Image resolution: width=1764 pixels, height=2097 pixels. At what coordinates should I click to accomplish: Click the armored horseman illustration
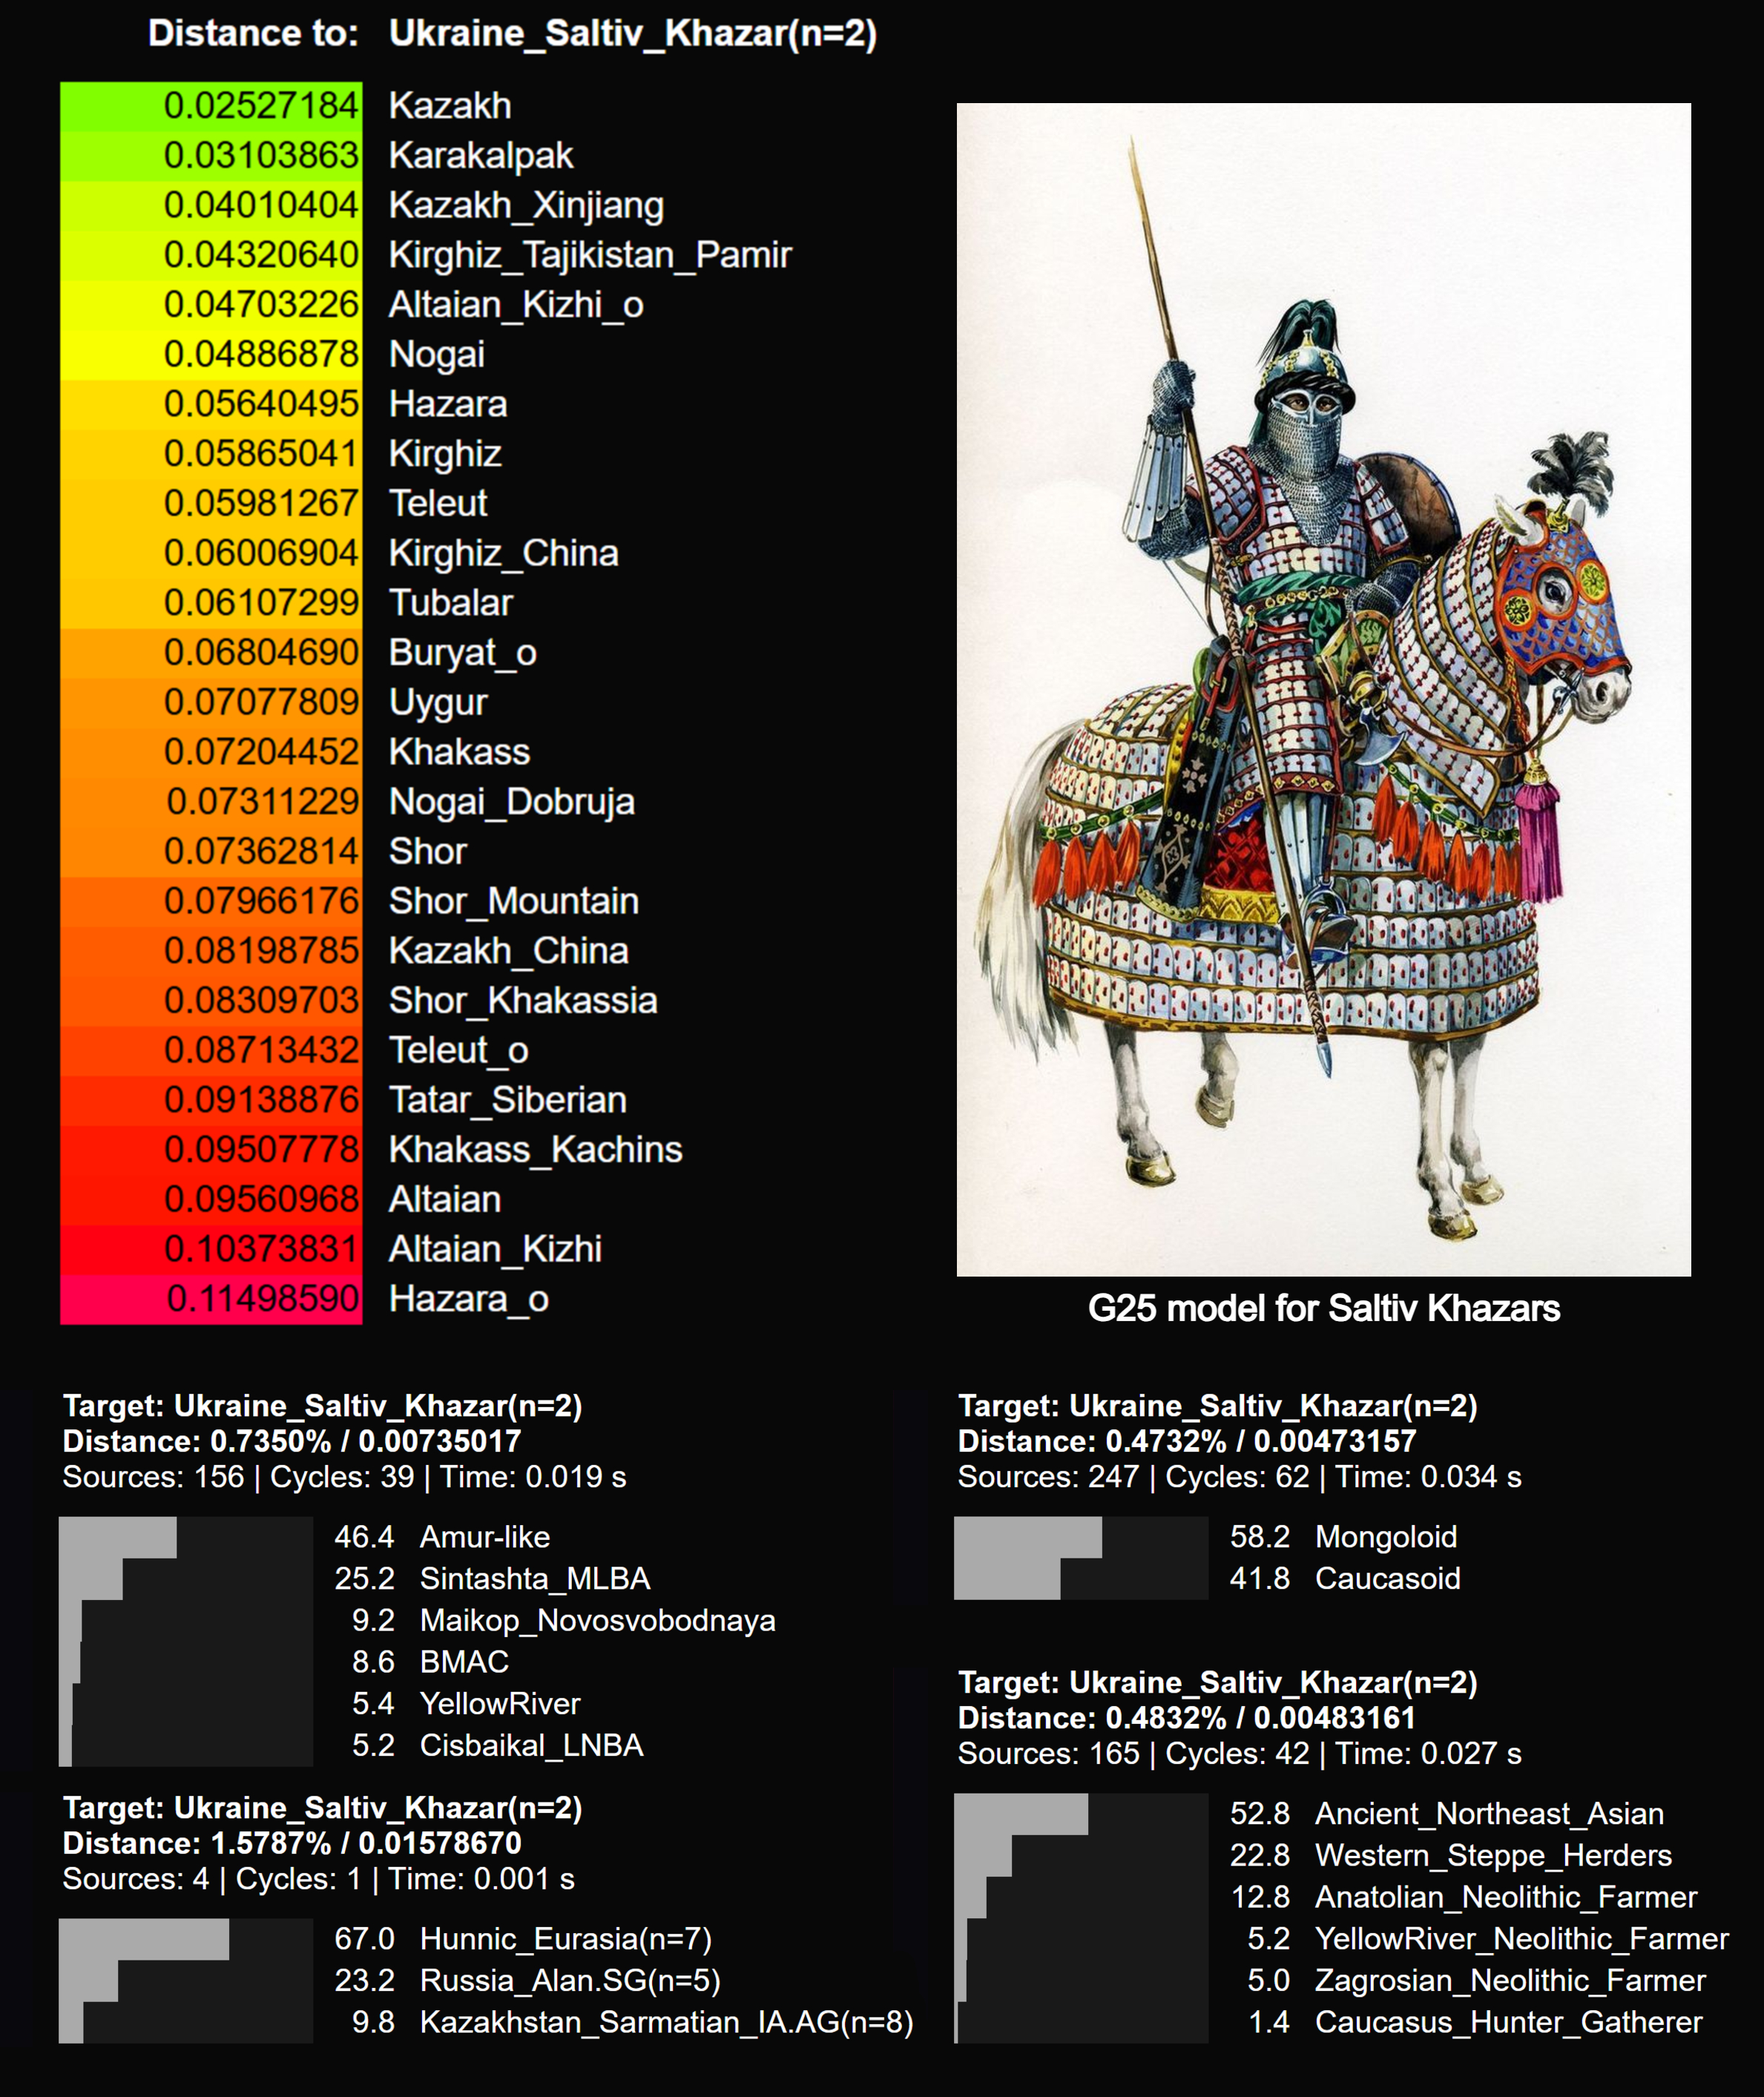tap(1322, 689)
